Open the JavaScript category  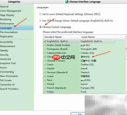5,59
